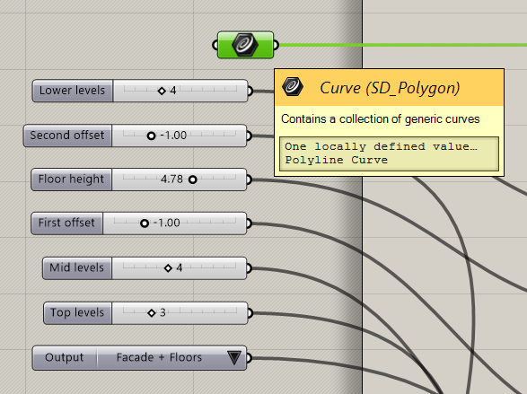527x394 pixels.
Task: Click the Output value list output grip
Action: pos(249,358)
